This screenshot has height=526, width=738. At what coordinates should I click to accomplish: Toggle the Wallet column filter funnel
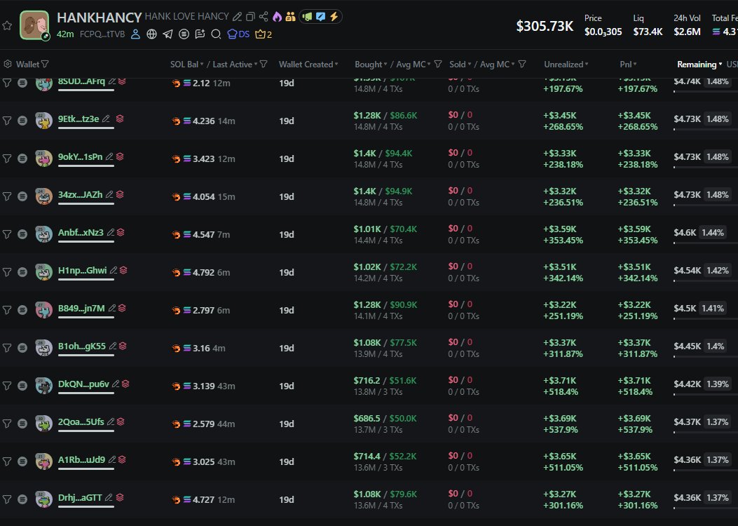(x=45, y=65)
